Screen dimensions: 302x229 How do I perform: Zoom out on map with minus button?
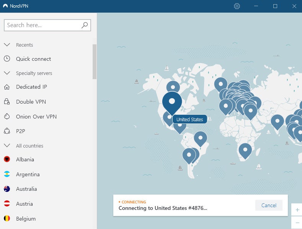point(297,223)
